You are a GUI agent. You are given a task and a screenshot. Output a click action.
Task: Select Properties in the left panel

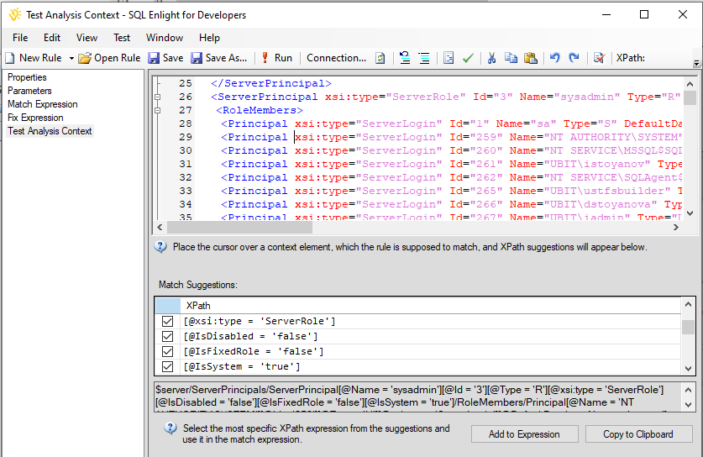pyautogui.click(x=27, y=77)
